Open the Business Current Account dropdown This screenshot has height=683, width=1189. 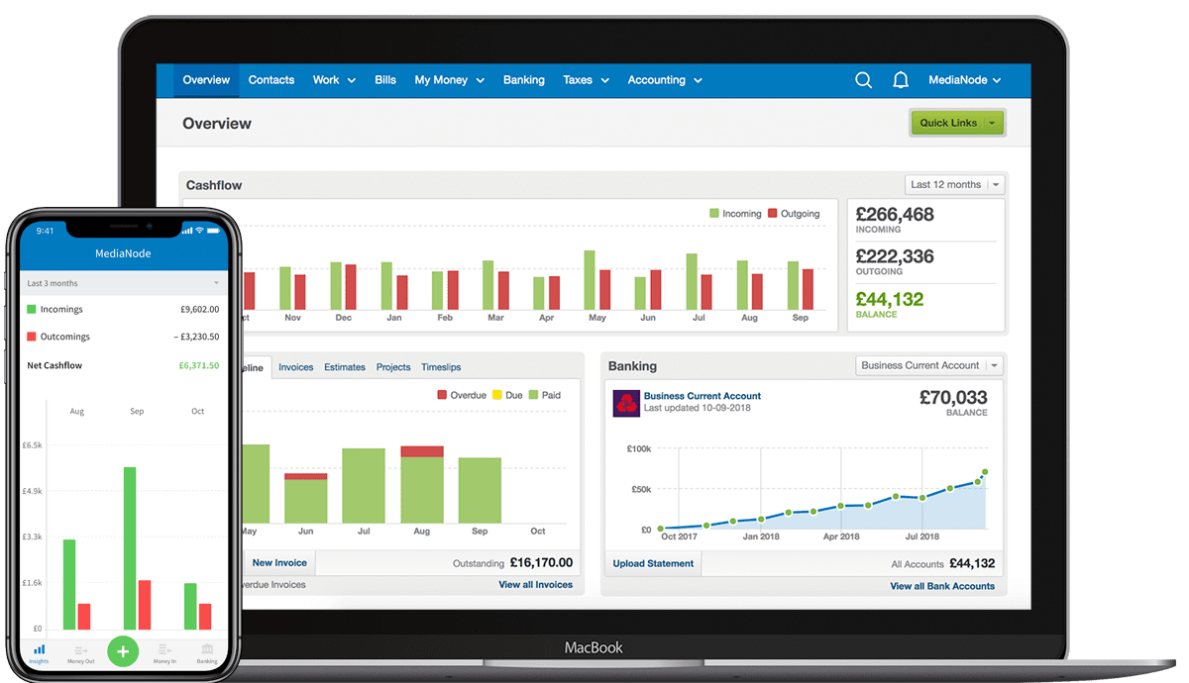coord(929,365)
